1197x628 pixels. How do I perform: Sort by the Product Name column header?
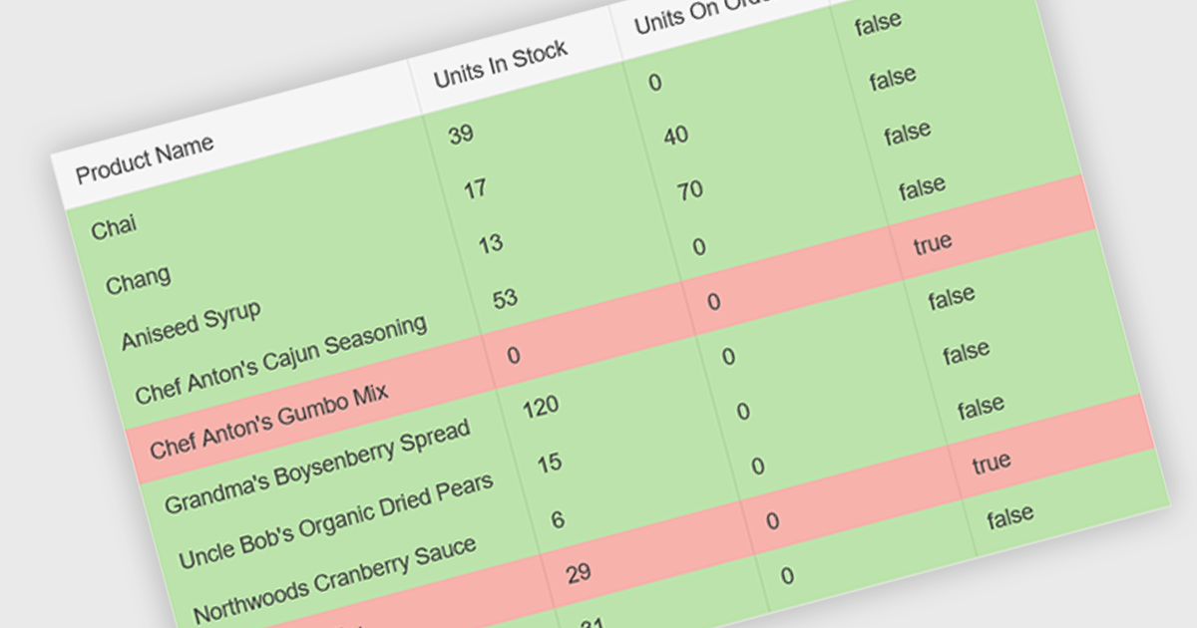pos(145,157)
